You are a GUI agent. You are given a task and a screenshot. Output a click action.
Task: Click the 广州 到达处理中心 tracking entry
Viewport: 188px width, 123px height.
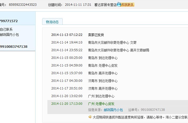(x=101, y=96)
